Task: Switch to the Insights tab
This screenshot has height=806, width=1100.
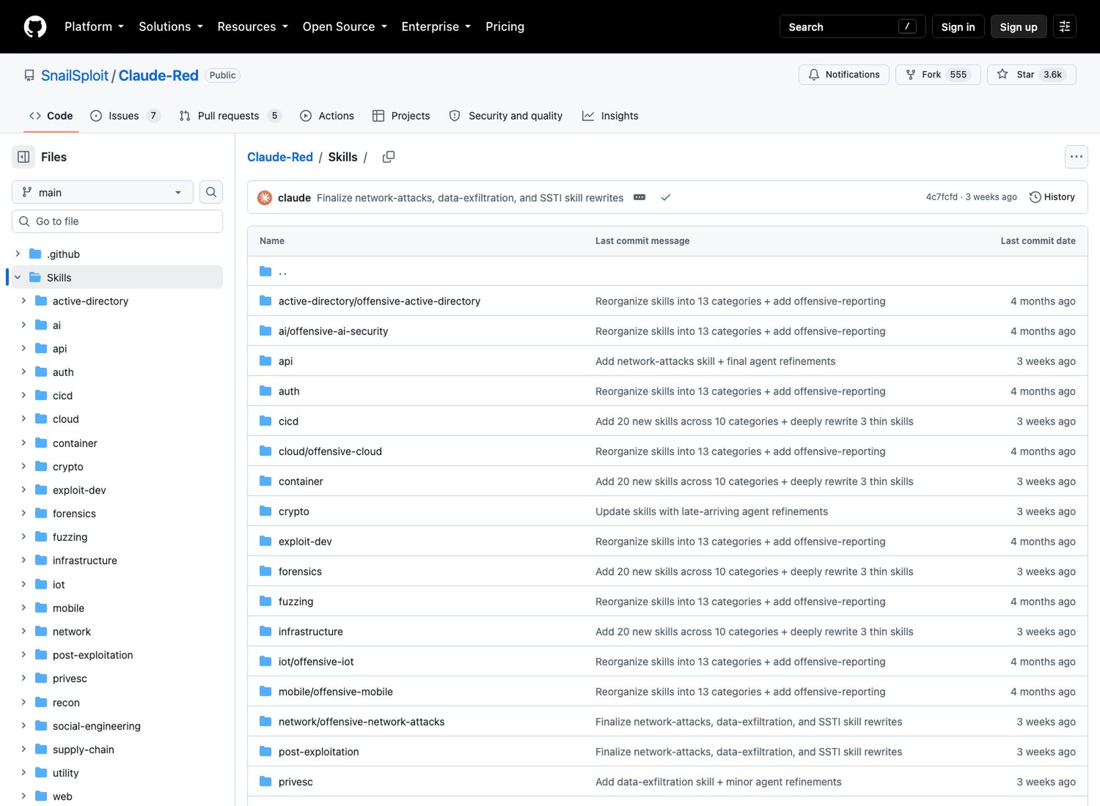Action: point(610,115)
